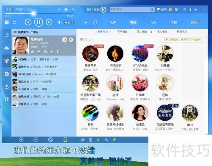Viewport: 212px width, 166px height.
Task: Skip to the next track
Action: click(x=49, y=22)
